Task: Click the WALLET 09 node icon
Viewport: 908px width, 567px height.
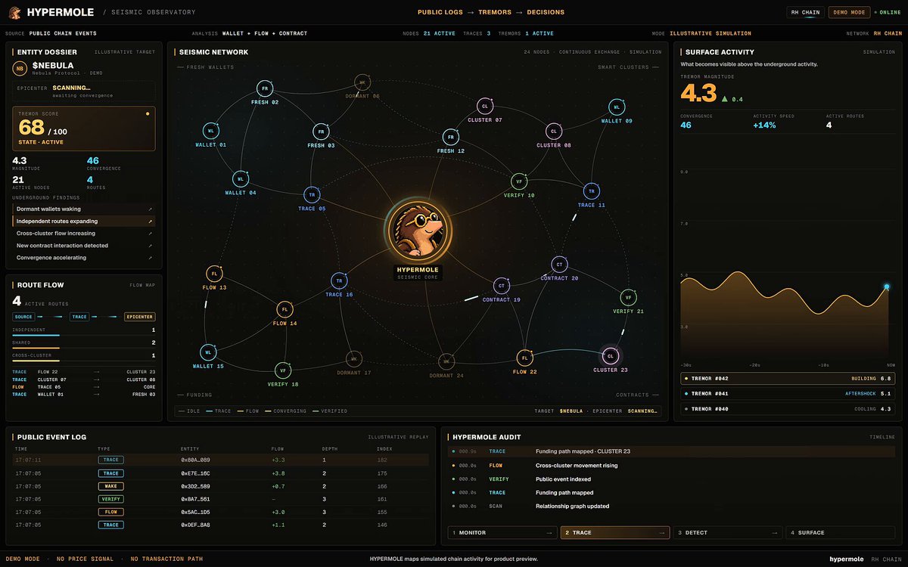Action: tap(617, 107)
